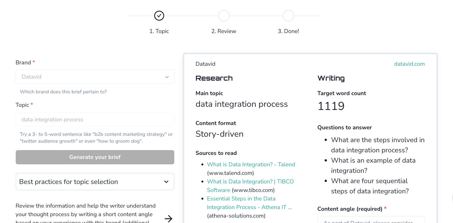Open the What is Data Integration? TIBCO Software source
Screen dimensions: 453x223
click(250, 186)
